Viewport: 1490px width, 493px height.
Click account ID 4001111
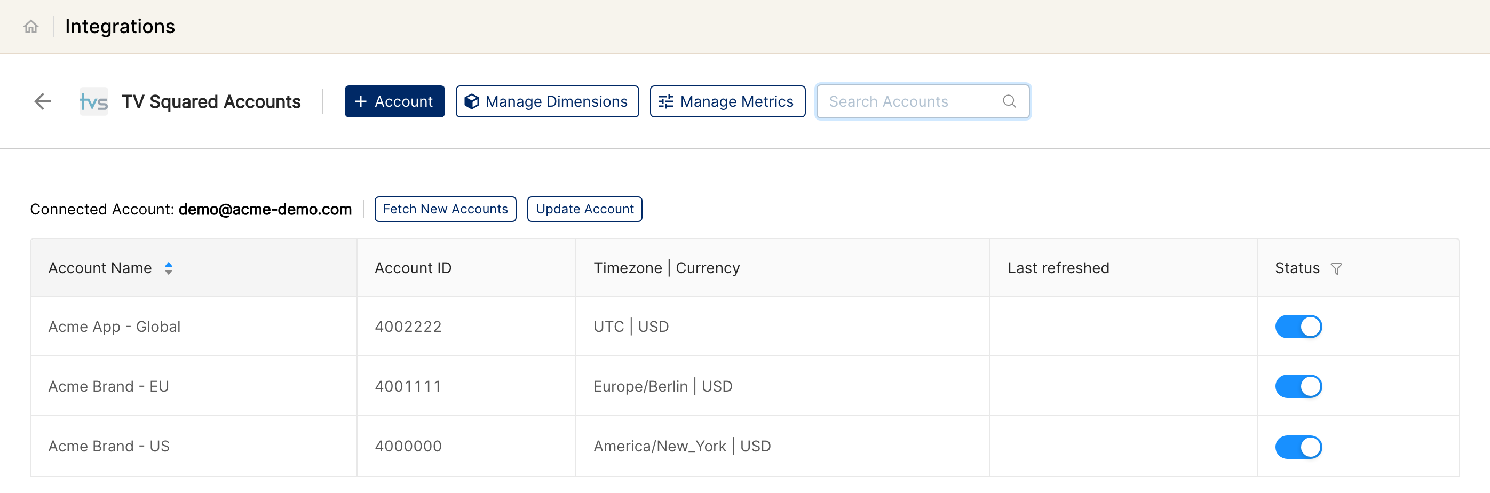(408, 387)
